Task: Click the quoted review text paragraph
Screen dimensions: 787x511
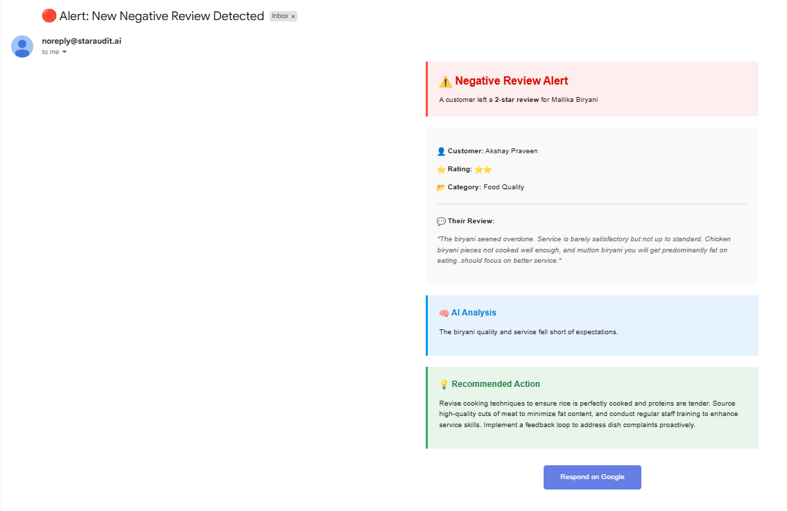Action: [583, 250]
